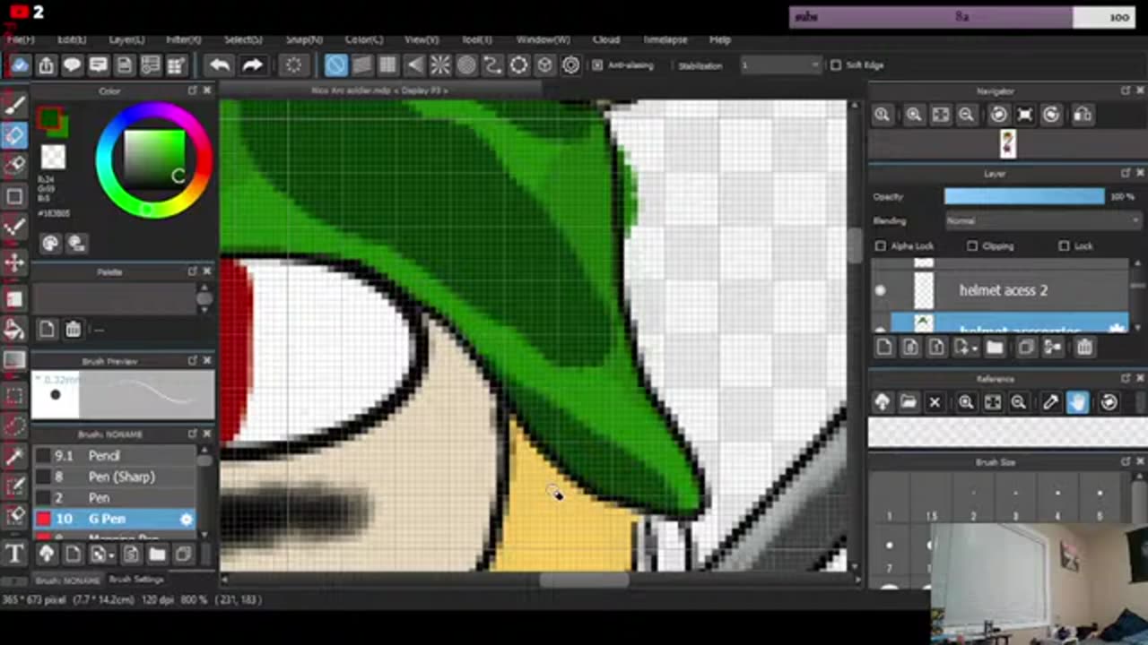Open the Blending mode dropdown
This screenshot has width=1148, height=645.
[1044, 221]
